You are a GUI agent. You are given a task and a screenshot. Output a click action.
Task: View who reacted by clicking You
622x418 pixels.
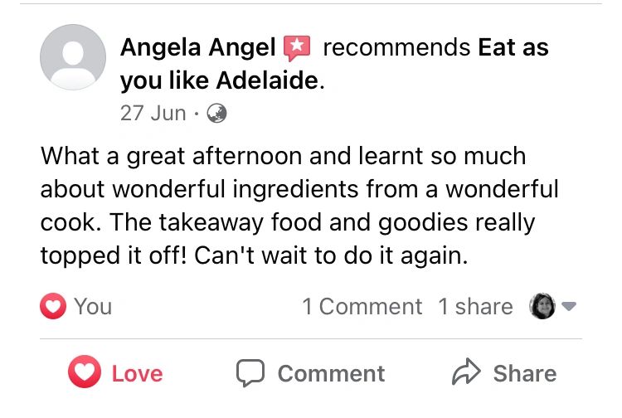92,307
